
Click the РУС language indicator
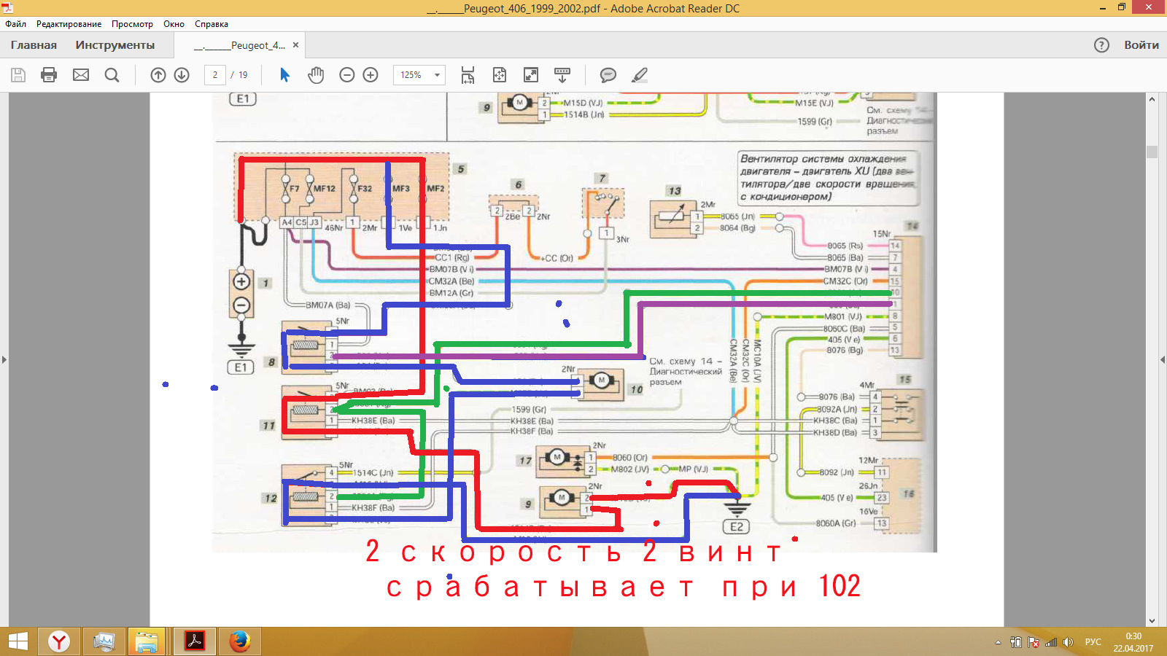click(x=1093, y=642)
